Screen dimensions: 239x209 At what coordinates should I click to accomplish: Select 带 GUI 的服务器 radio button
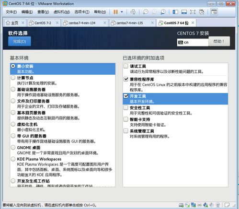click(x=13, y=136)
